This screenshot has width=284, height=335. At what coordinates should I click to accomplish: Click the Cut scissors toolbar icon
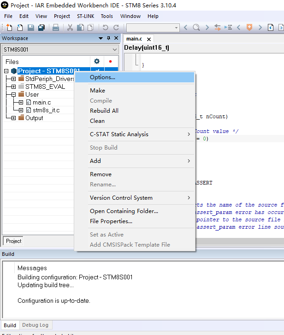[70, 28]
